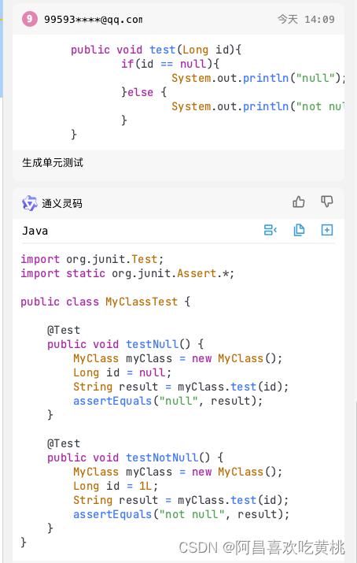Screen dimensions: 357x563
Task: Click the import static org.junit.Assert line
Action: tap(127, 273)
